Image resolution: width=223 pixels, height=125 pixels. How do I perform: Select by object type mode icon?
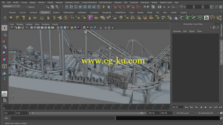tap(52, 7)
